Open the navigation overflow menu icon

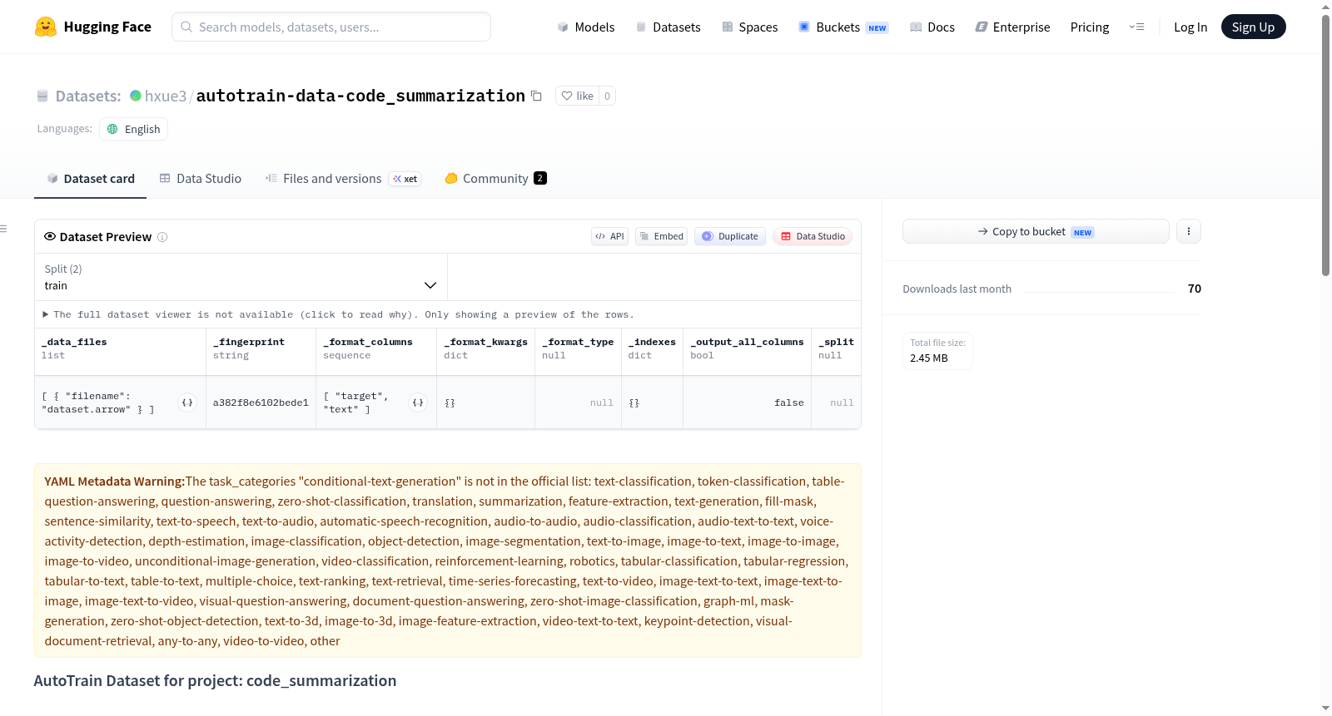click(x=1136, y=27)
